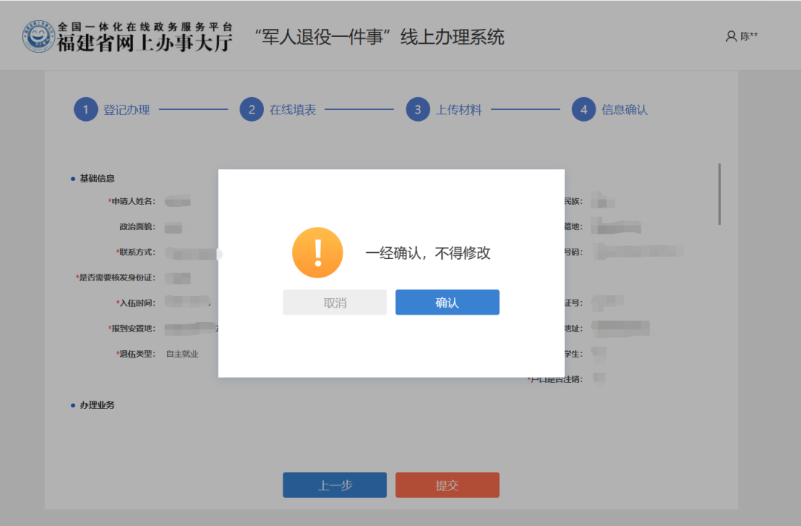Open the 陈** account name
The image size is (801, 526).
[749, 36]
